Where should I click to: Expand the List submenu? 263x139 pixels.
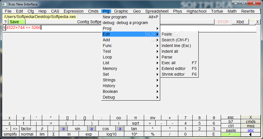(131, 63)
